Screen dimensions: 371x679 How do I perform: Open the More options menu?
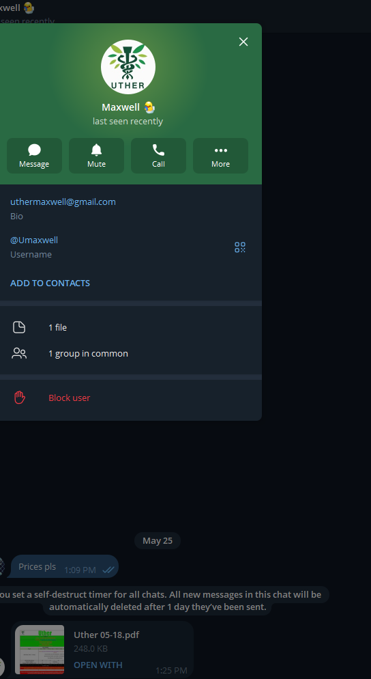(x=220, y=156)
